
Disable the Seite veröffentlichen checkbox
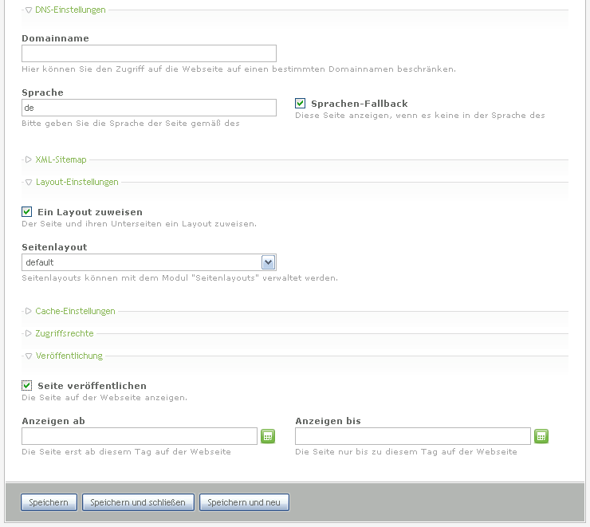coord(27,386)
